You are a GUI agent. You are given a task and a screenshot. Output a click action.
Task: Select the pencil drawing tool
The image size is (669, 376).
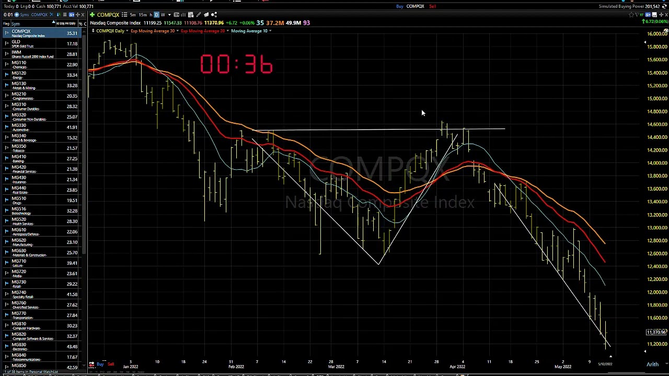[199, 15]
